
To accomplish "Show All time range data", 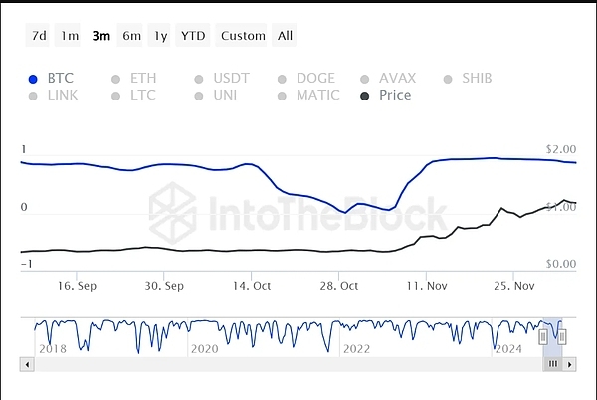I will tap(286, 36).
